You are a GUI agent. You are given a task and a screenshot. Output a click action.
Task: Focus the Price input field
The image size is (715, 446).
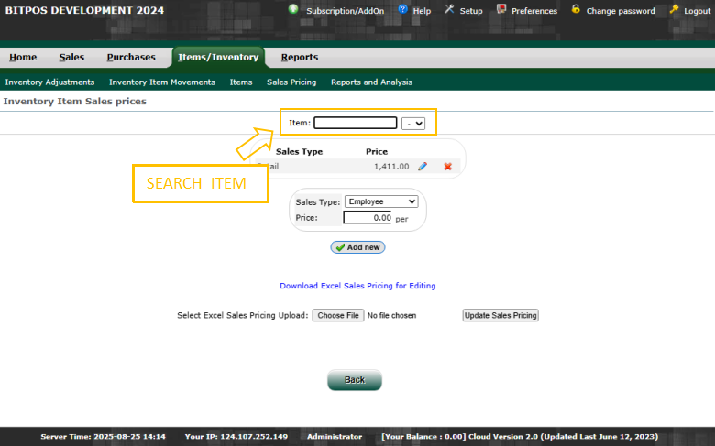[368, 218]
